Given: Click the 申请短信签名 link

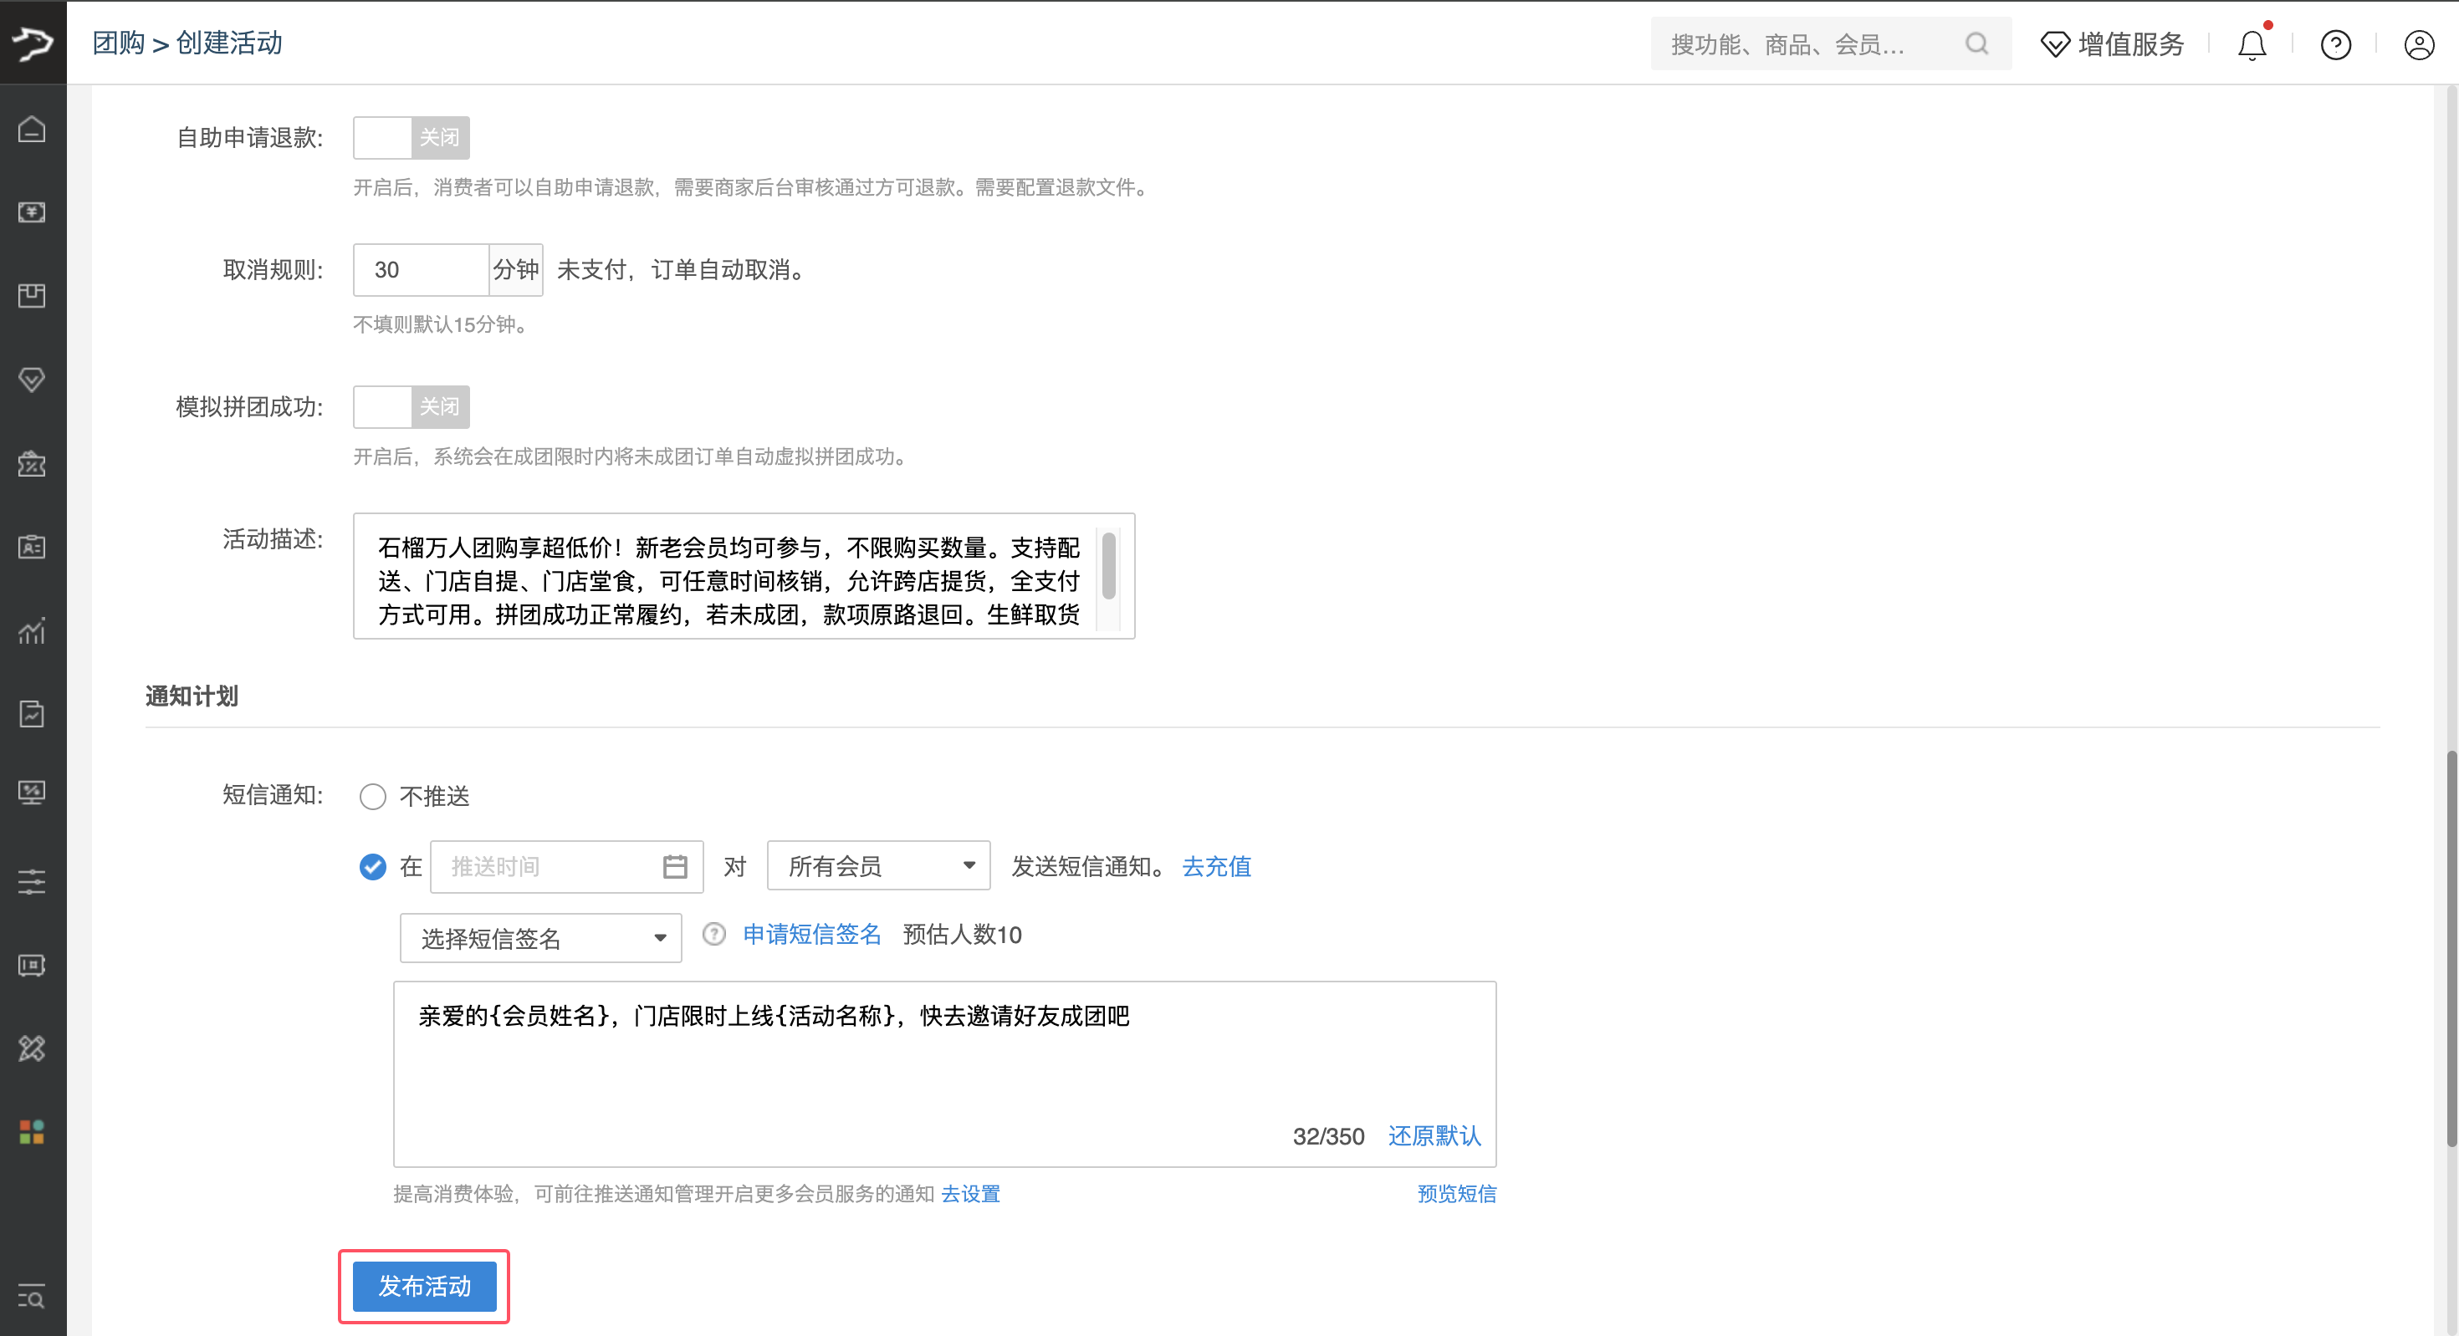Looking at the screenshot, I should pos(812,934).
